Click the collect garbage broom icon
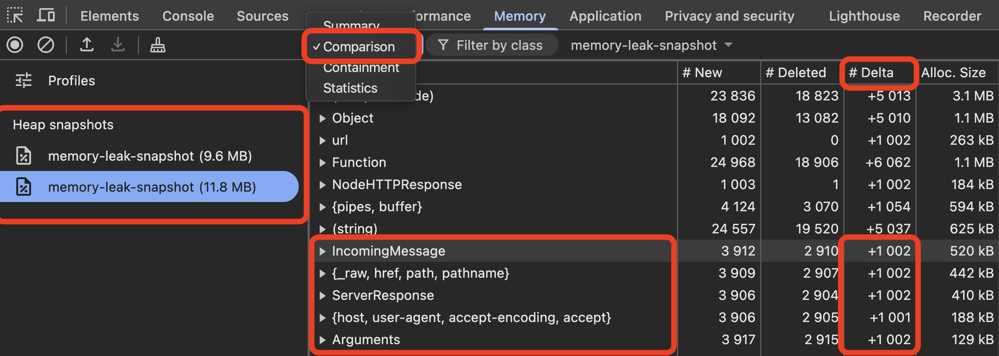This screenshot has width=999, height=356. (158, 45)
